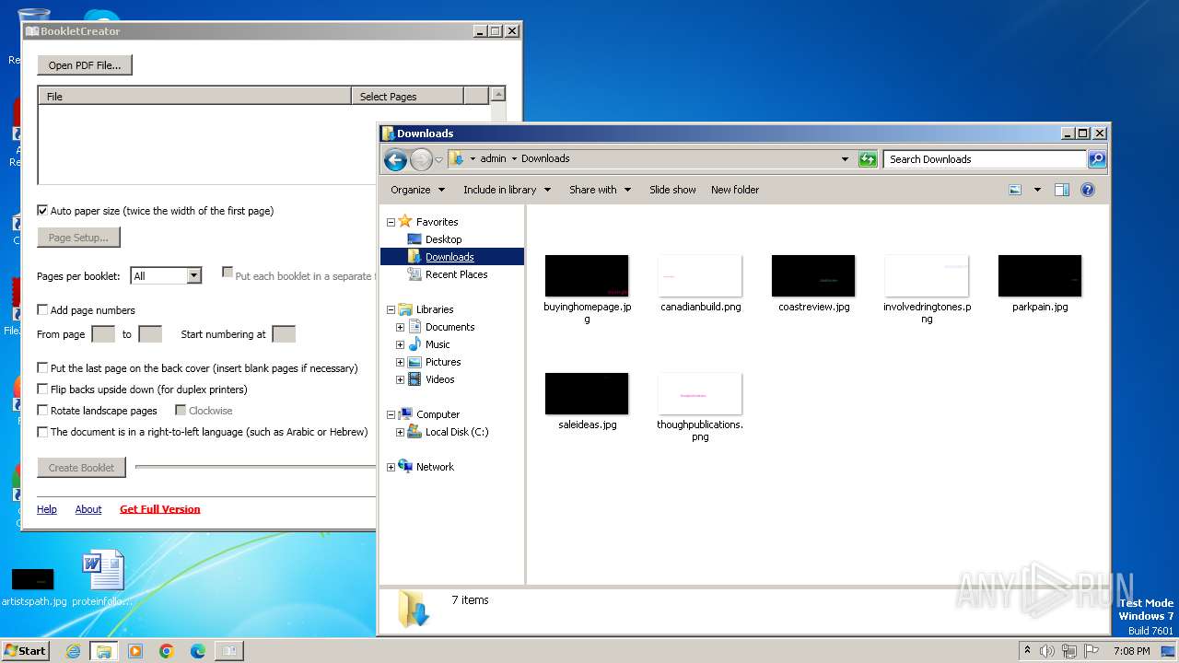This screenshot has height=663, width=1179.
Task: Click the Windows Explorer taskbar icon
Action: 103,651
